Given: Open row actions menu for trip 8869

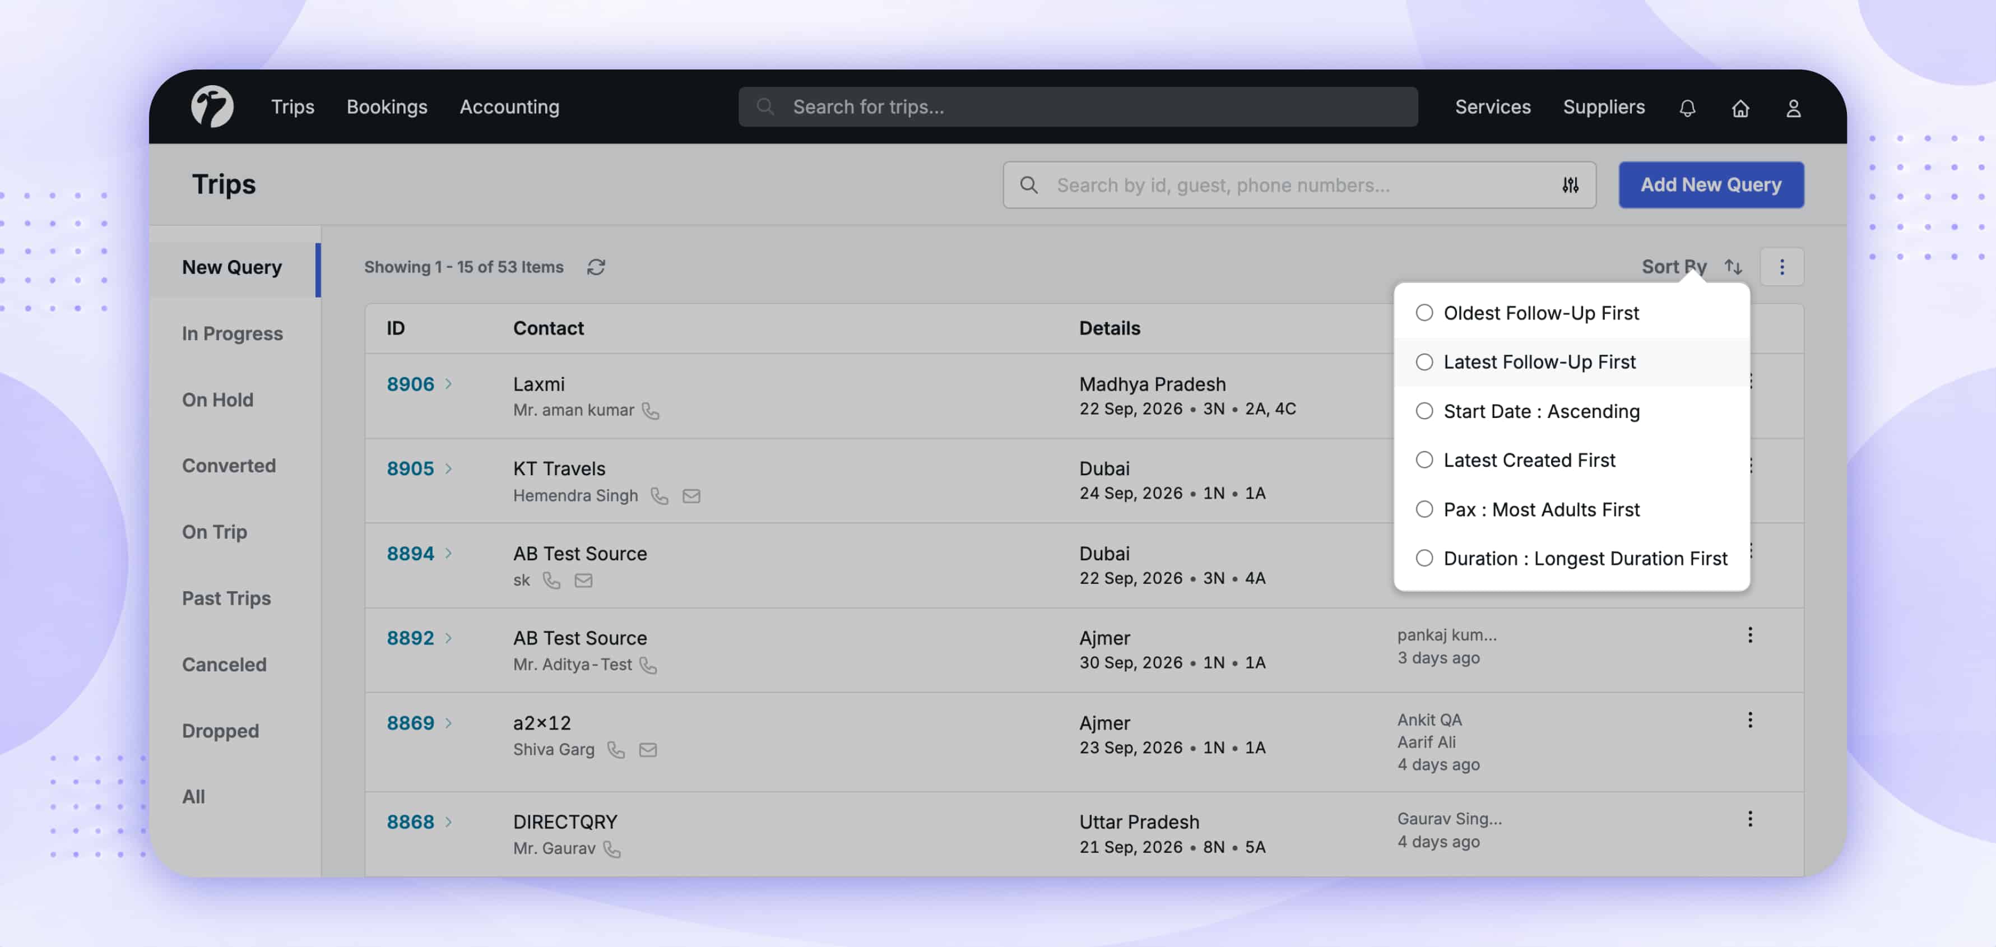Looking at the screenshot, I should 1749,720.
